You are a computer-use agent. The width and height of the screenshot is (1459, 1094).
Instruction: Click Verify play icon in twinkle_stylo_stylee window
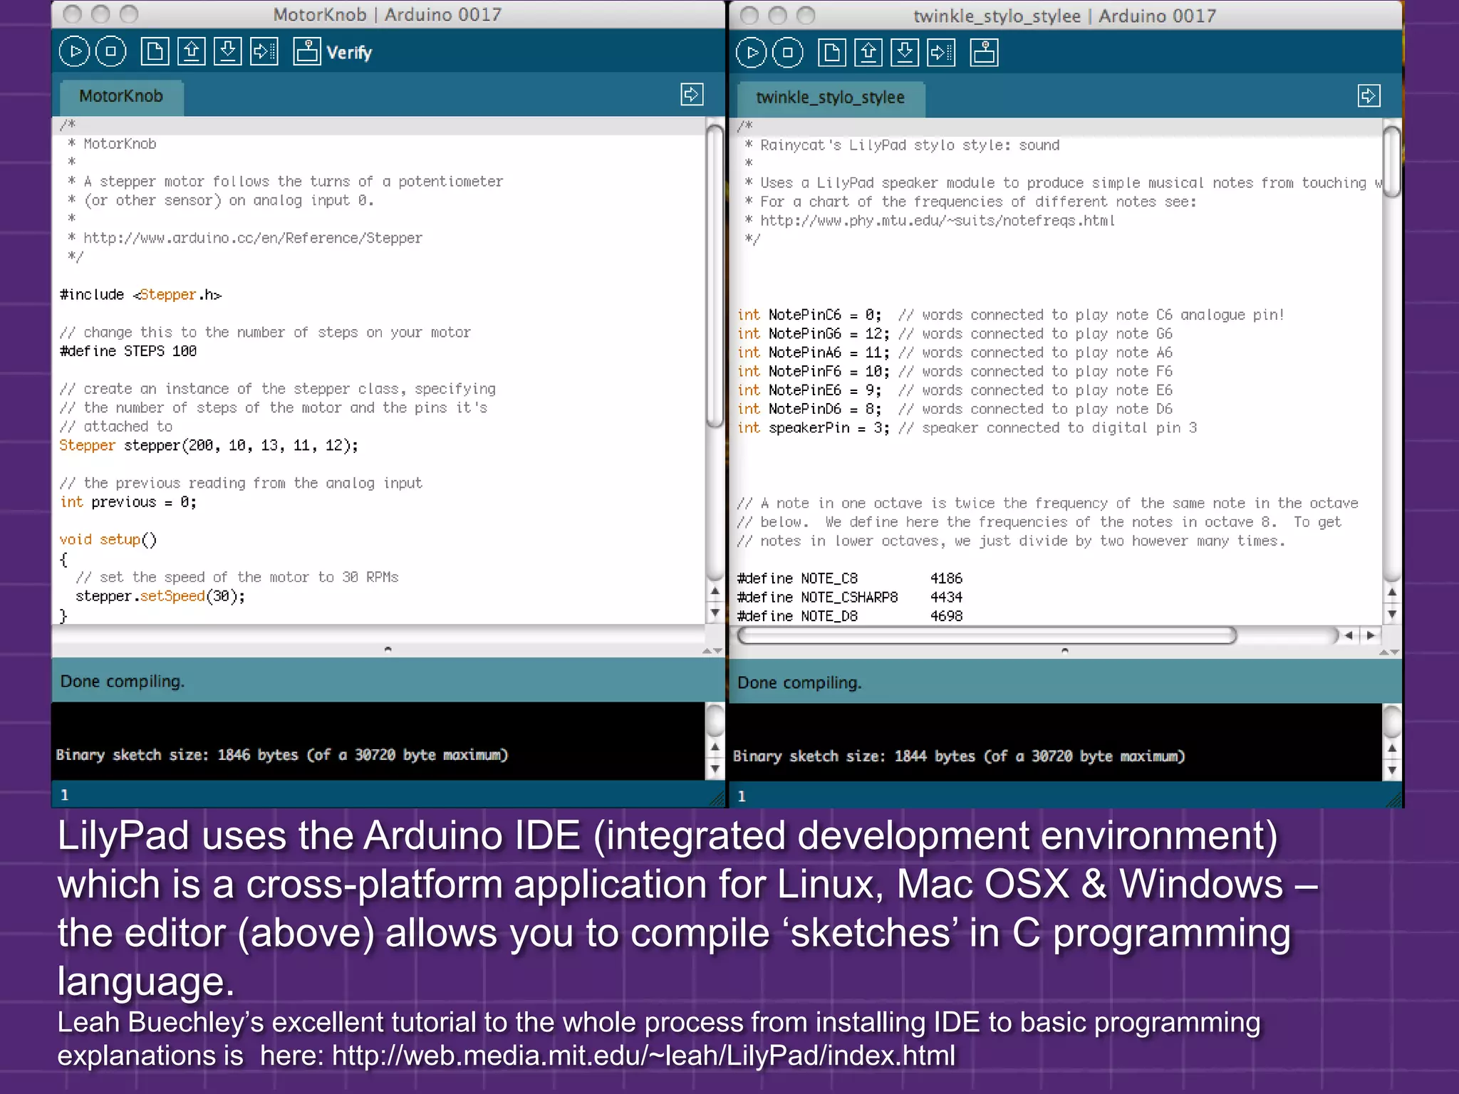pos(752,53)
